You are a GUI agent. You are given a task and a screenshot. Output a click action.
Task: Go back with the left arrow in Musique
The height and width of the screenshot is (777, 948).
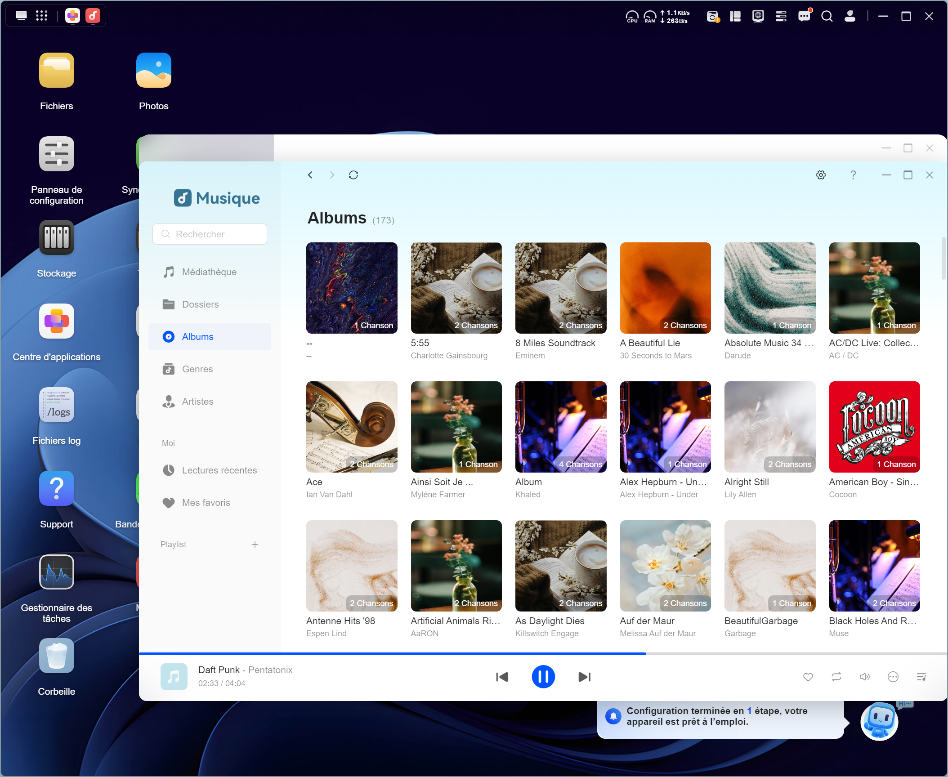[310, 175]
